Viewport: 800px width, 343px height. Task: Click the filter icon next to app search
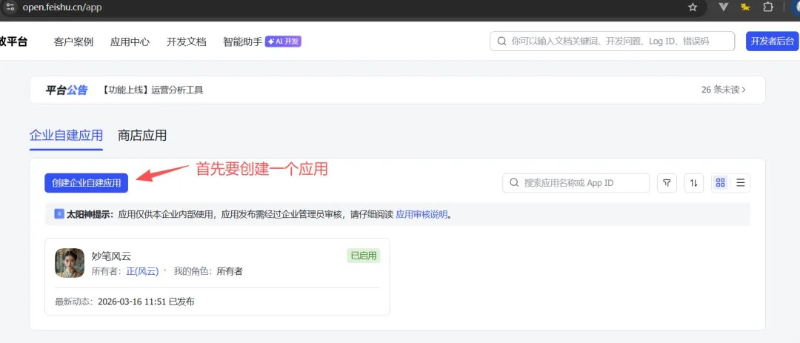point(667,183)
